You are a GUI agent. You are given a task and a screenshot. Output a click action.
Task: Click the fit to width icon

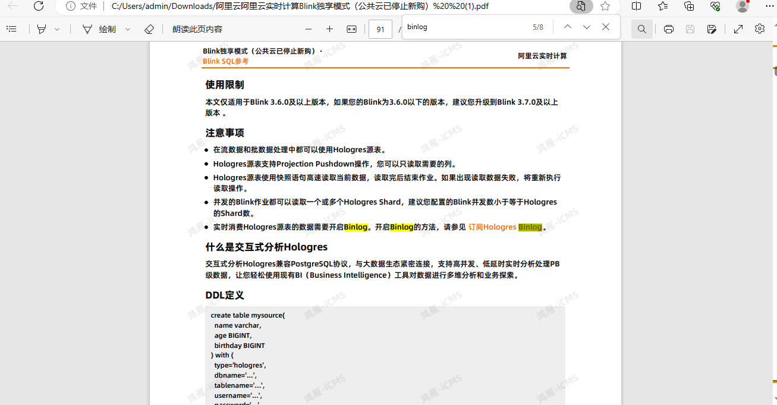coord(351,29)
